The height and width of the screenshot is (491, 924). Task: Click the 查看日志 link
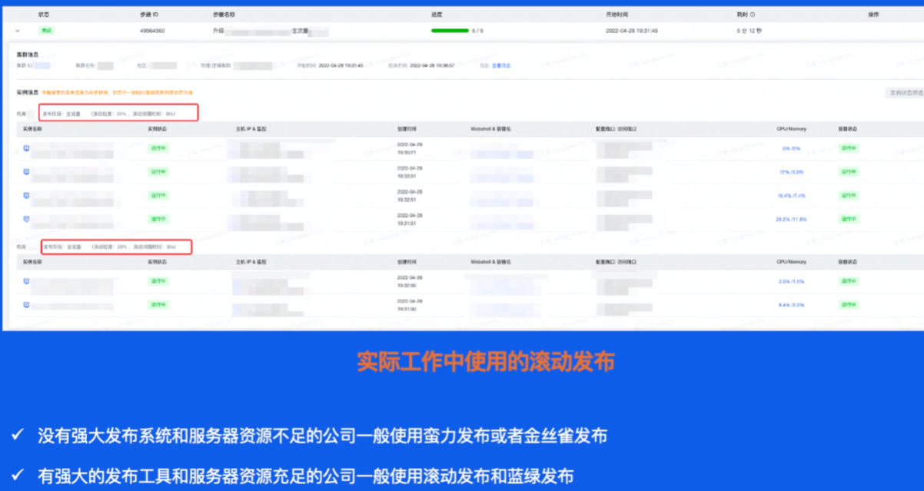click(x=501, y=65)
